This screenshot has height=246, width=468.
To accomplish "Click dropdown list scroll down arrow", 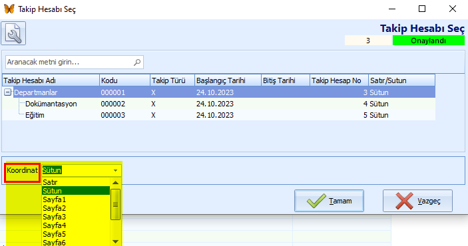I will [116, 241].
